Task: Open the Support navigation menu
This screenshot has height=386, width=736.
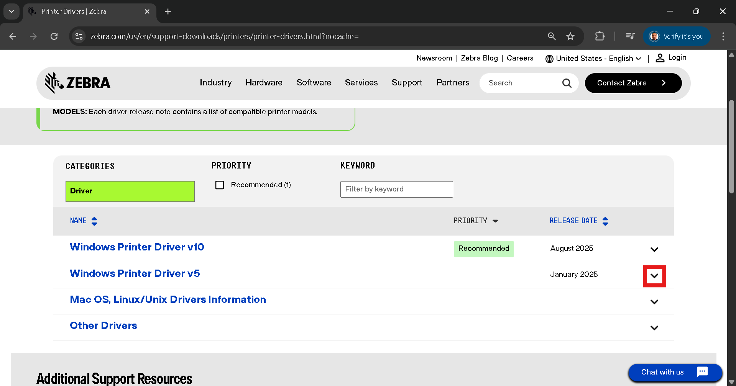Action: click(407, 83)
